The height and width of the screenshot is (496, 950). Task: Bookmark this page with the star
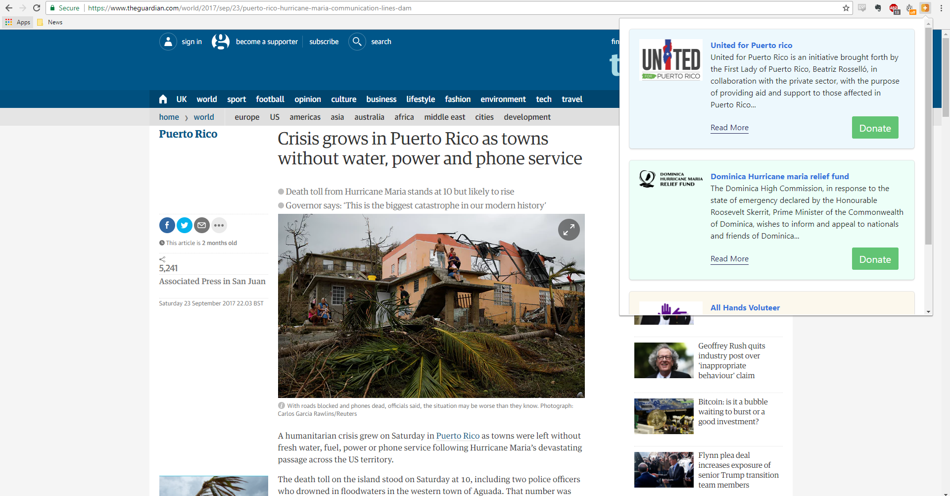[x=846, y=8]
